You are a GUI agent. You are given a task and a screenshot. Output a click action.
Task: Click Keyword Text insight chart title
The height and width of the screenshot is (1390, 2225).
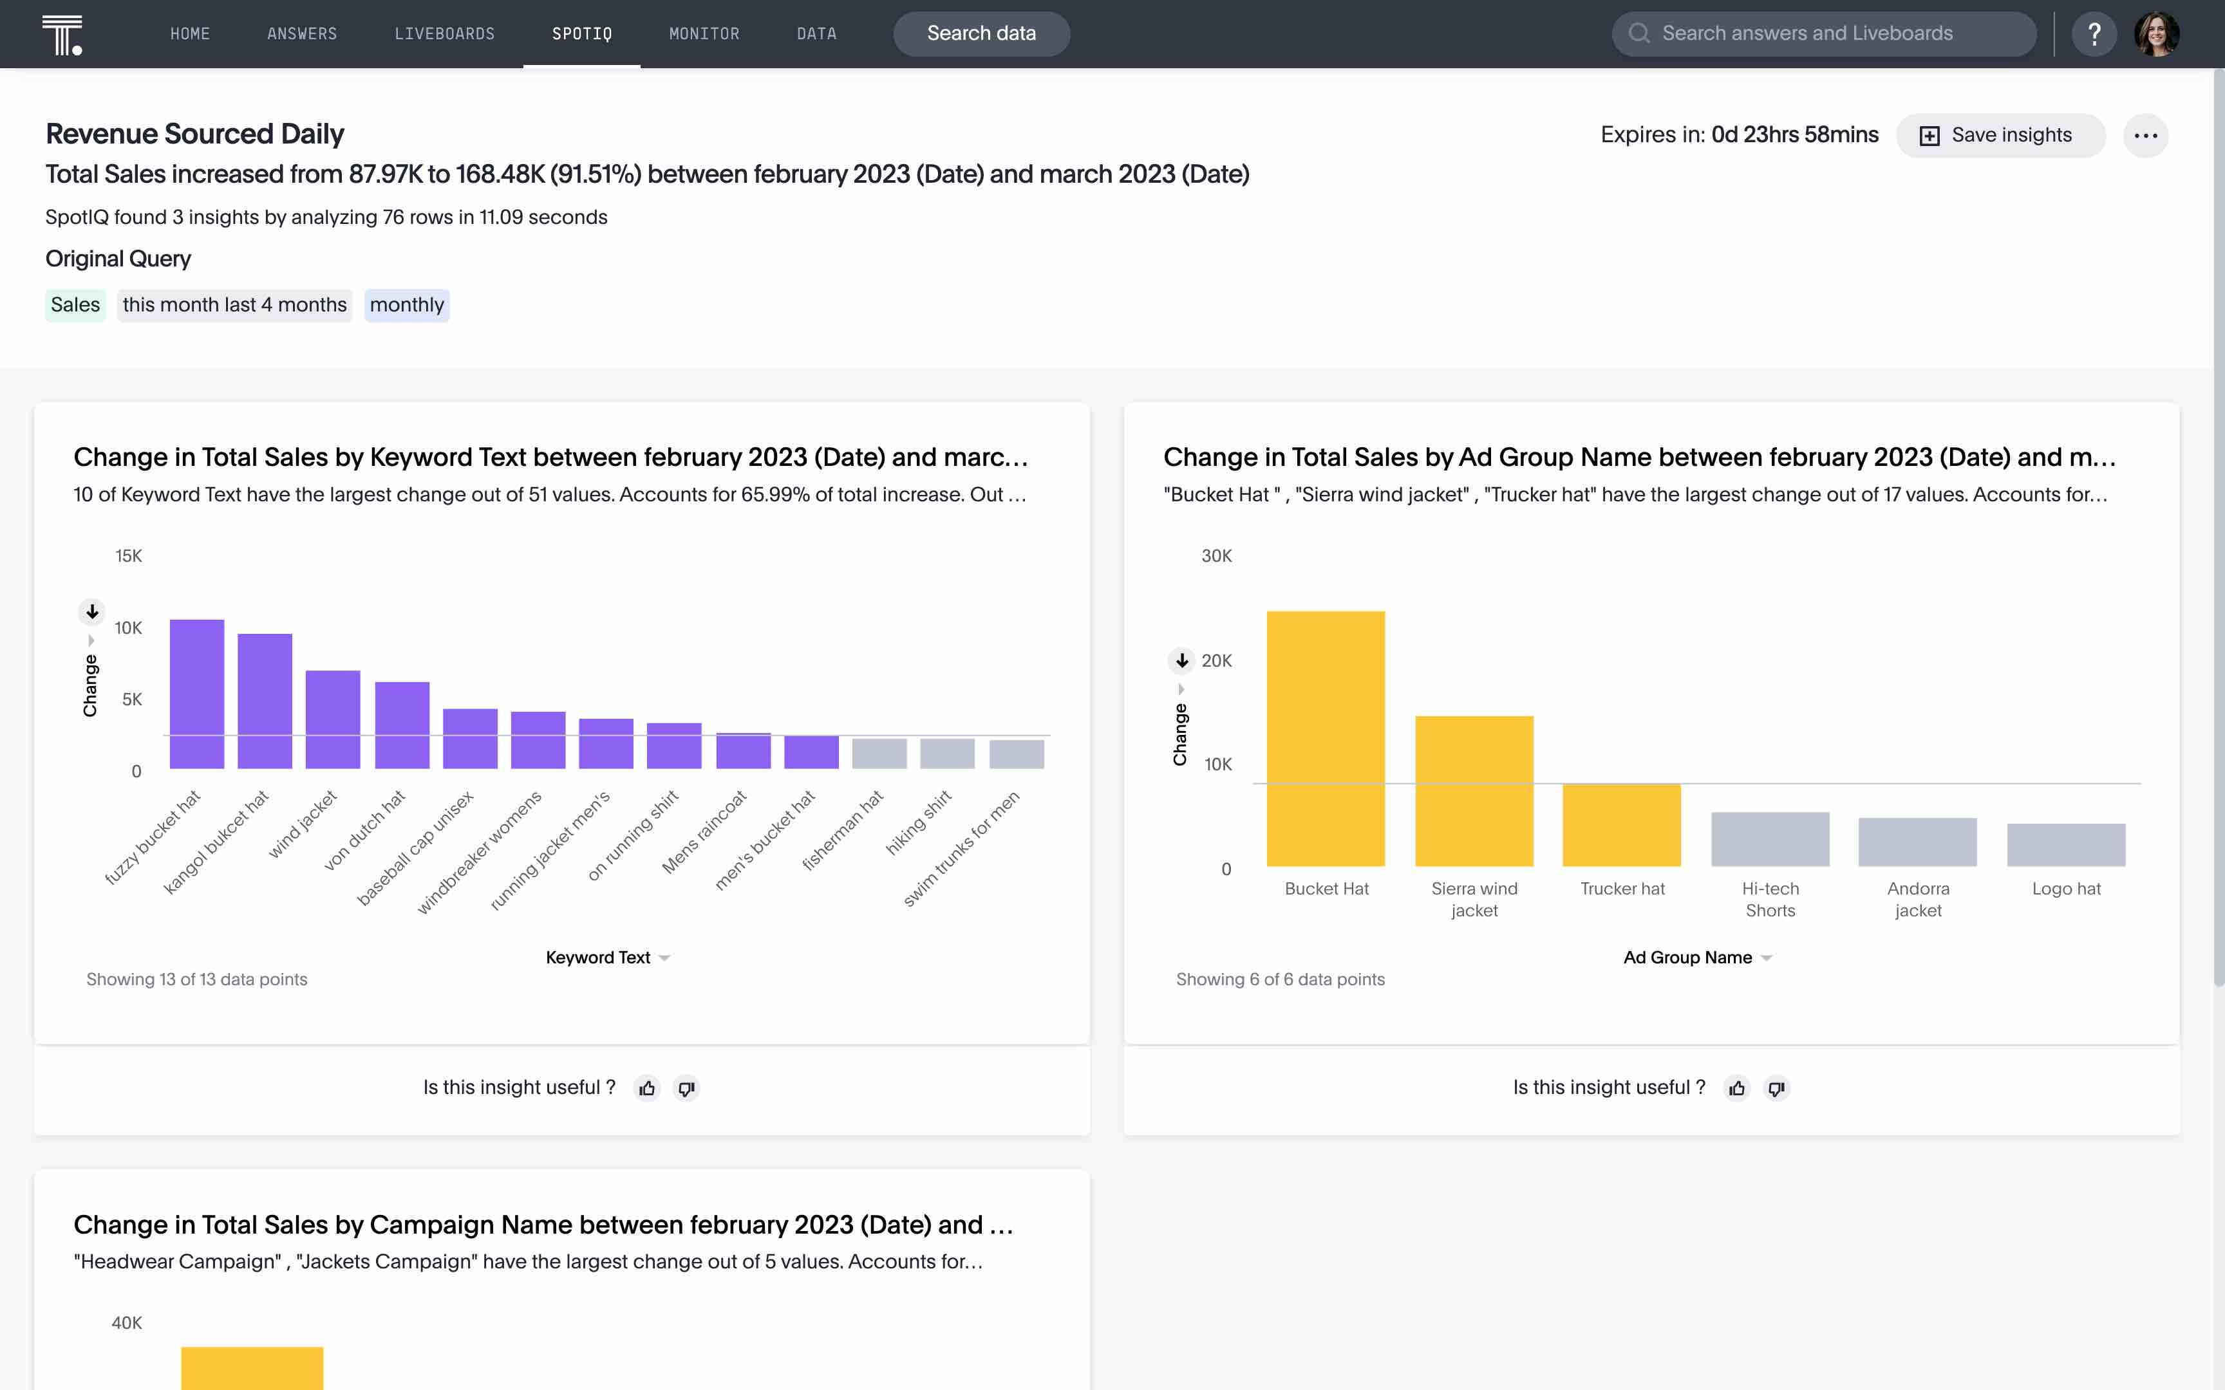click(x=550, y=457)
